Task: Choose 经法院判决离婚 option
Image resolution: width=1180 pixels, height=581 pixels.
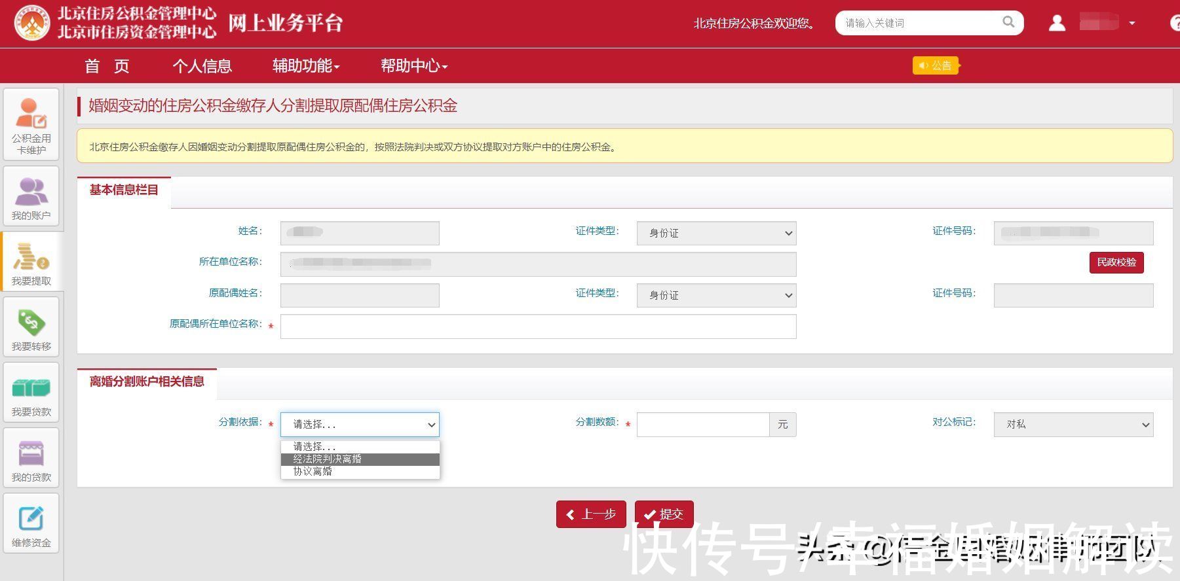Action: [x=360, y=459]
